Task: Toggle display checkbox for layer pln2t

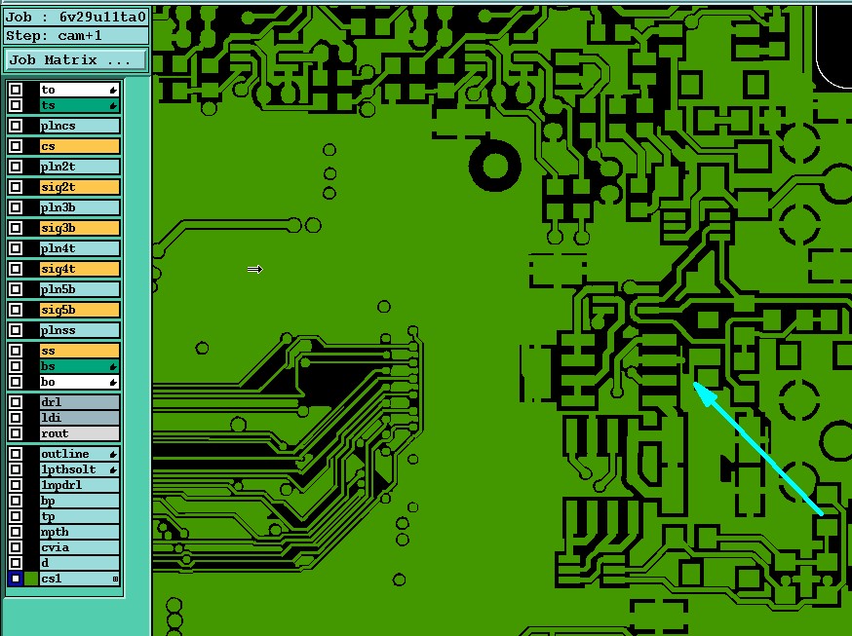Action: [x=16, y=167]
